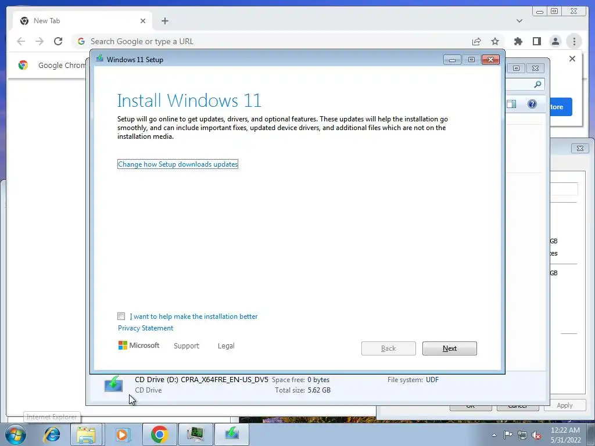Screen dimensions: 595x446
Task: Bookmark this tab with the star icon
Action: point(495,41)
